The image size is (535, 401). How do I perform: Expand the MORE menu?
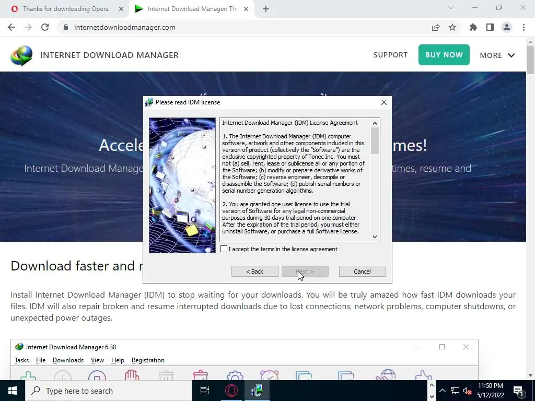(x=497, y=55)
